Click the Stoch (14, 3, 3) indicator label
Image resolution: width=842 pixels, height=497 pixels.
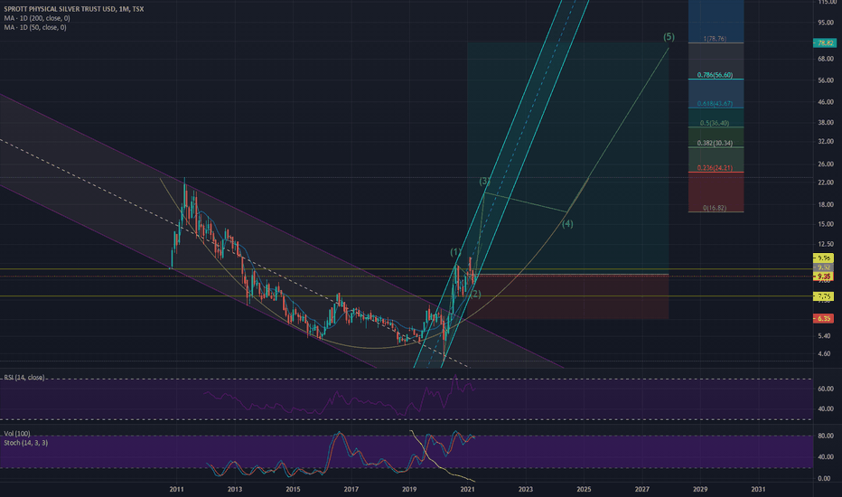(26, 443)
